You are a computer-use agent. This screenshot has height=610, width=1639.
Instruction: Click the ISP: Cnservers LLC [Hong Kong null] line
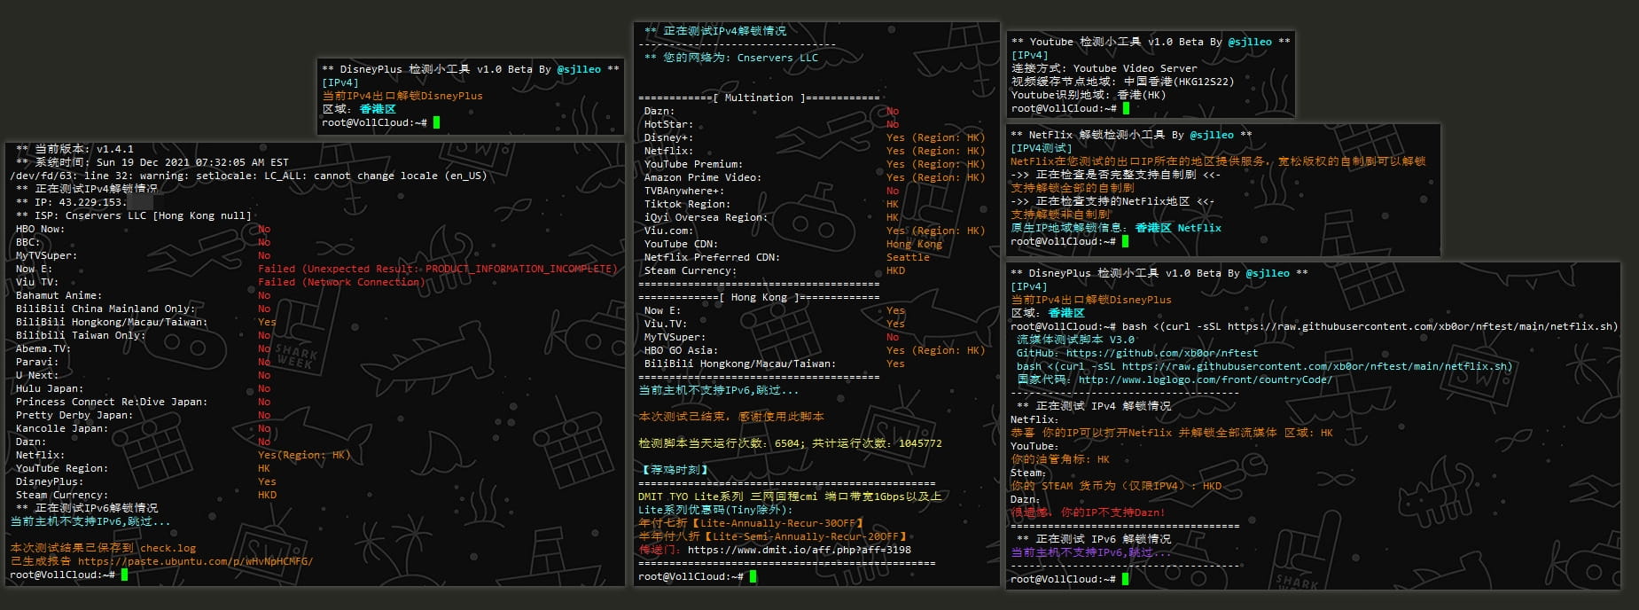click(x=134, y=215)
